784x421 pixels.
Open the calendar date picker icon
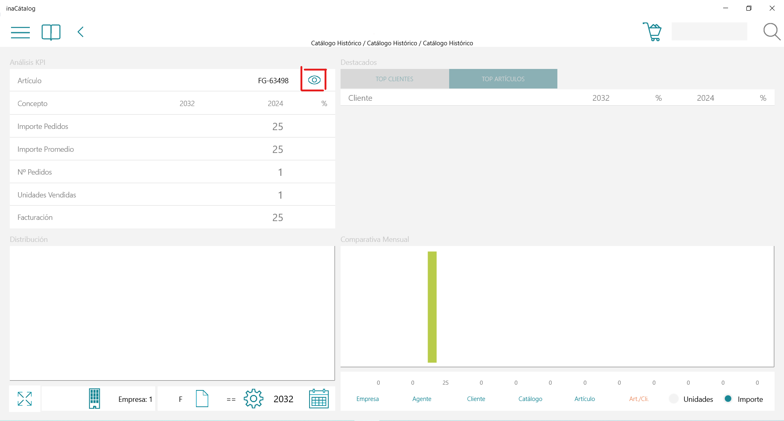(x=319, y=399)
